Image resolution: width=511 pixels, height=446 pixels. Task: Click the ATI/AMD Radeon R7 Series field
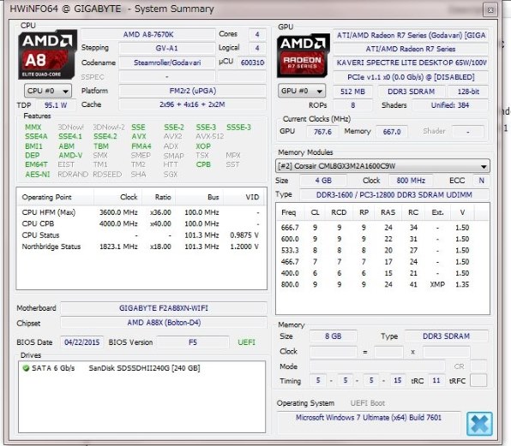[411, 49]
